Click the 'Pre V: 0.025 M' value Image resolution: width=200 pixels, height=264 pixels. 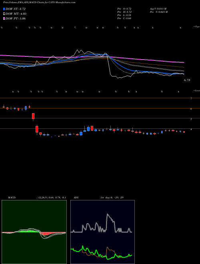click(x=159, y=12)
